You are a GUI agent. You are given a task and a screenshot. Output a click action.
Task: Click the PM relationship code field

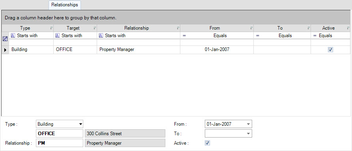click(60, 143)
